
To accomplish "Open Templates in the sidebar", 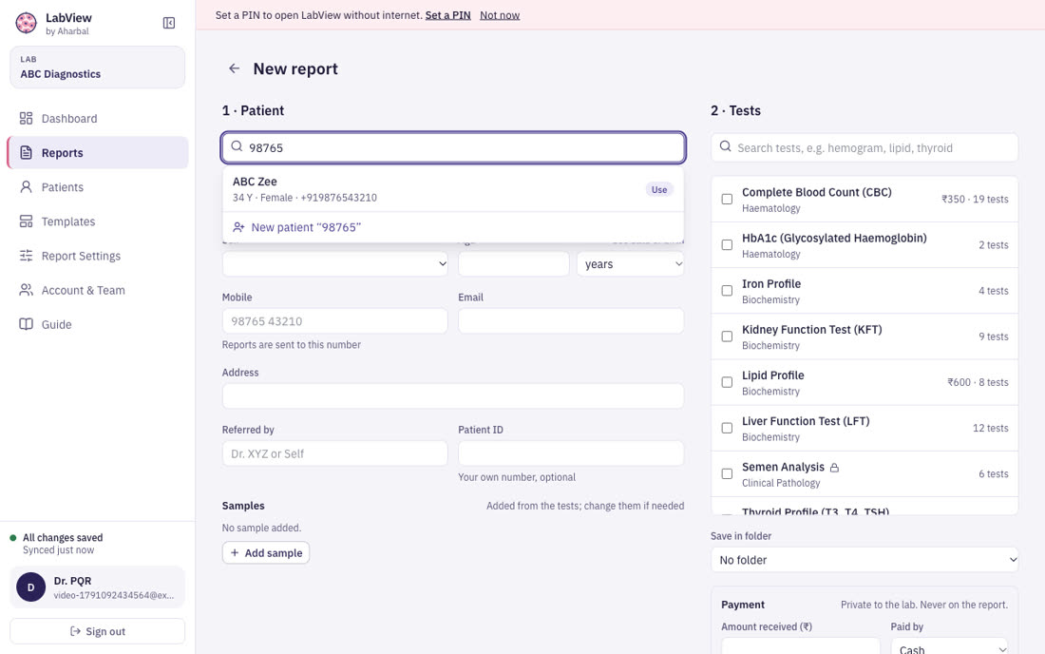I will click(97, 221).
